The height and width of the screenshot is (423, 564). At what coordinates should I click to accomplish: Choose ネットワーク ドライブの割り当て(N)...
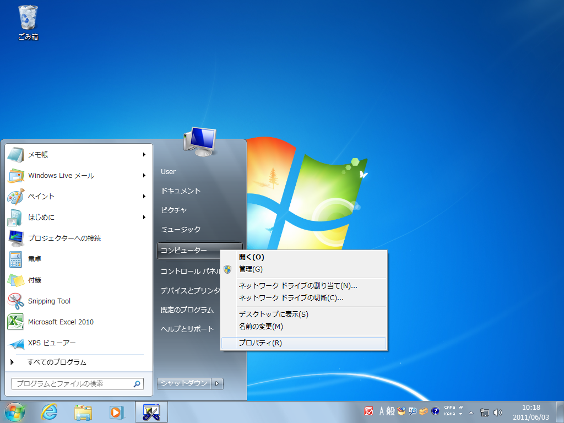tap(304, 286)
